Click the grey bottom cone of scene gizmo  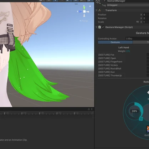point(84,15)
